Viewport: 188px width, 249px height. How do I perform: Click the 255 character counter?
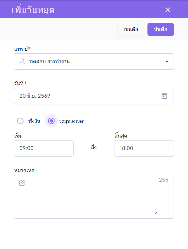[x=163, y=180]
